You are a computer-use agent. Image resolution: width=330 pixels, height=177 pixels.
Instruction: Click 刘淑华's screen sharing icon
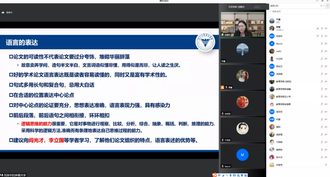tap(317, 36)
